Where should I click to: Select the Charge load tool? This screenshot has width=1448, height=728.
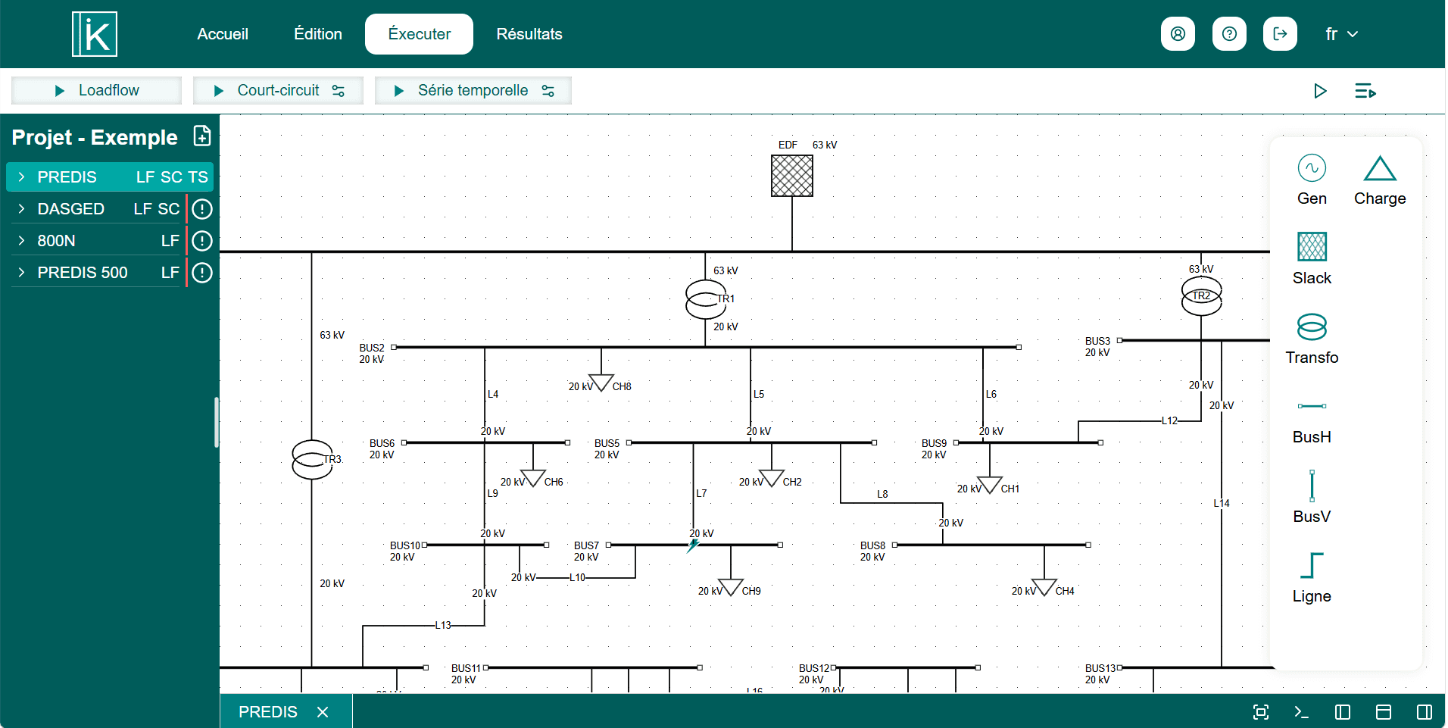click(1380, 180)
